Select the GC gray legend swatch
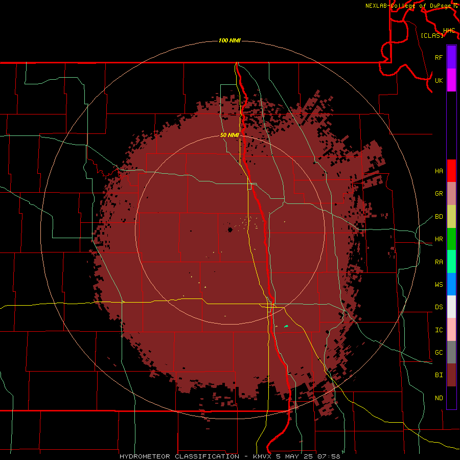 click(x=451, y=352)
